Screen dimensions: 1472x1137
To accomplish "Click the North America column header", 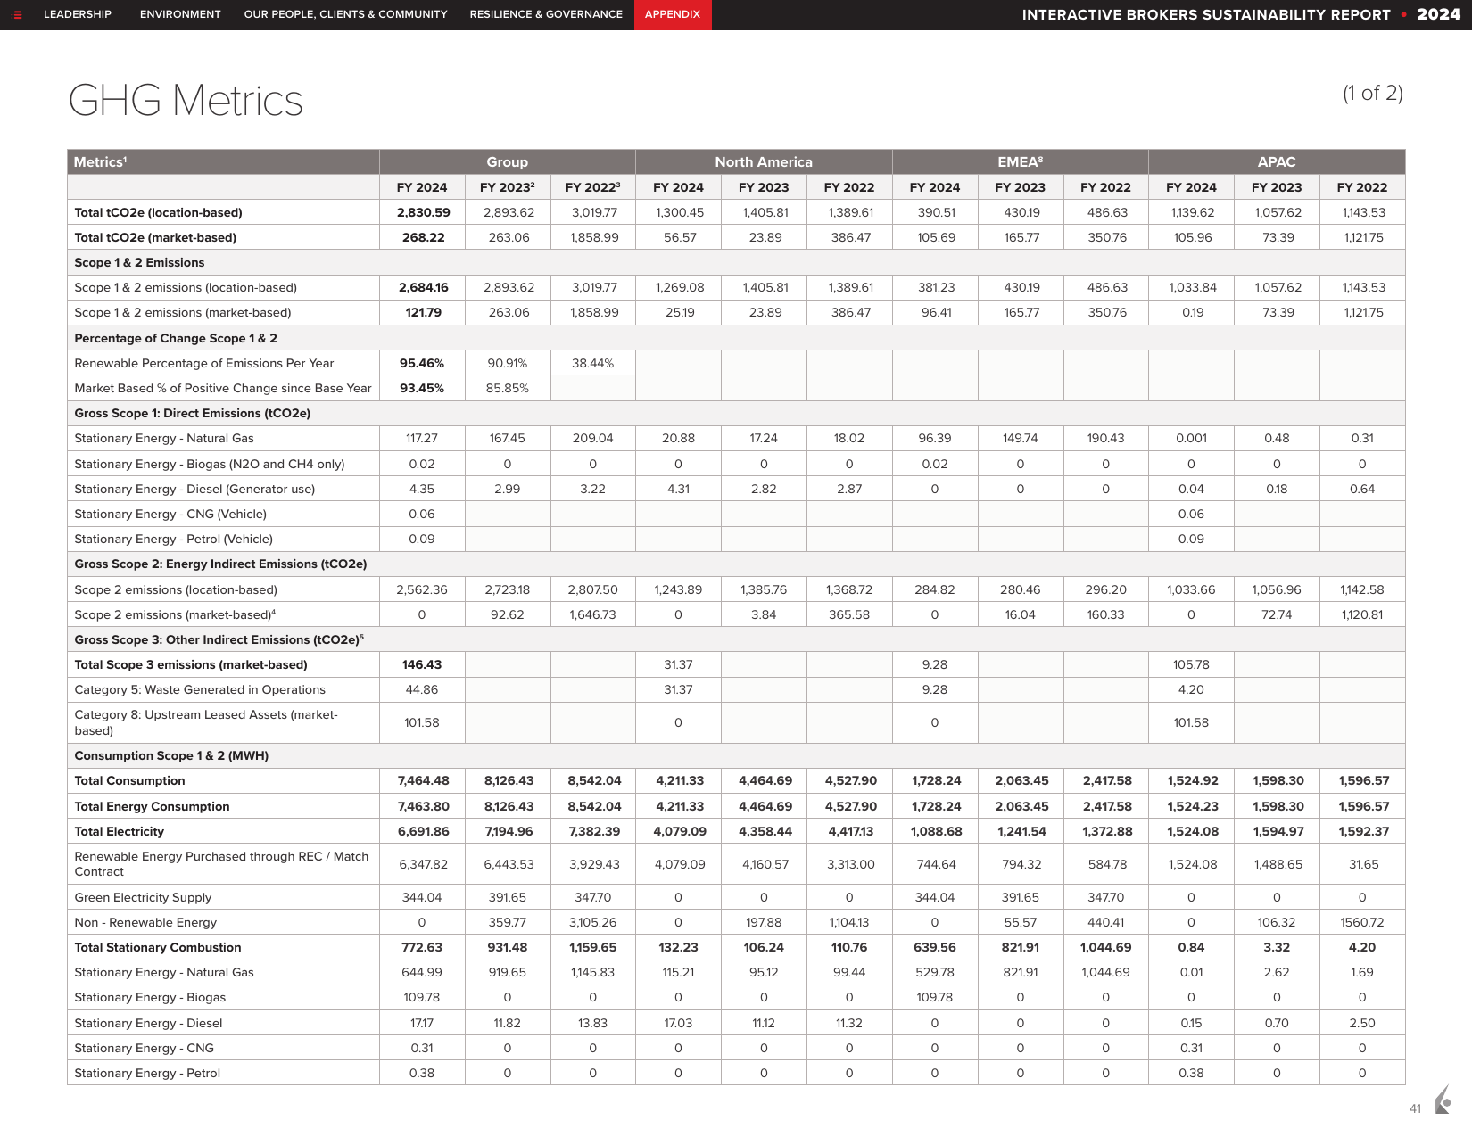I will click(x=764, y=161).
